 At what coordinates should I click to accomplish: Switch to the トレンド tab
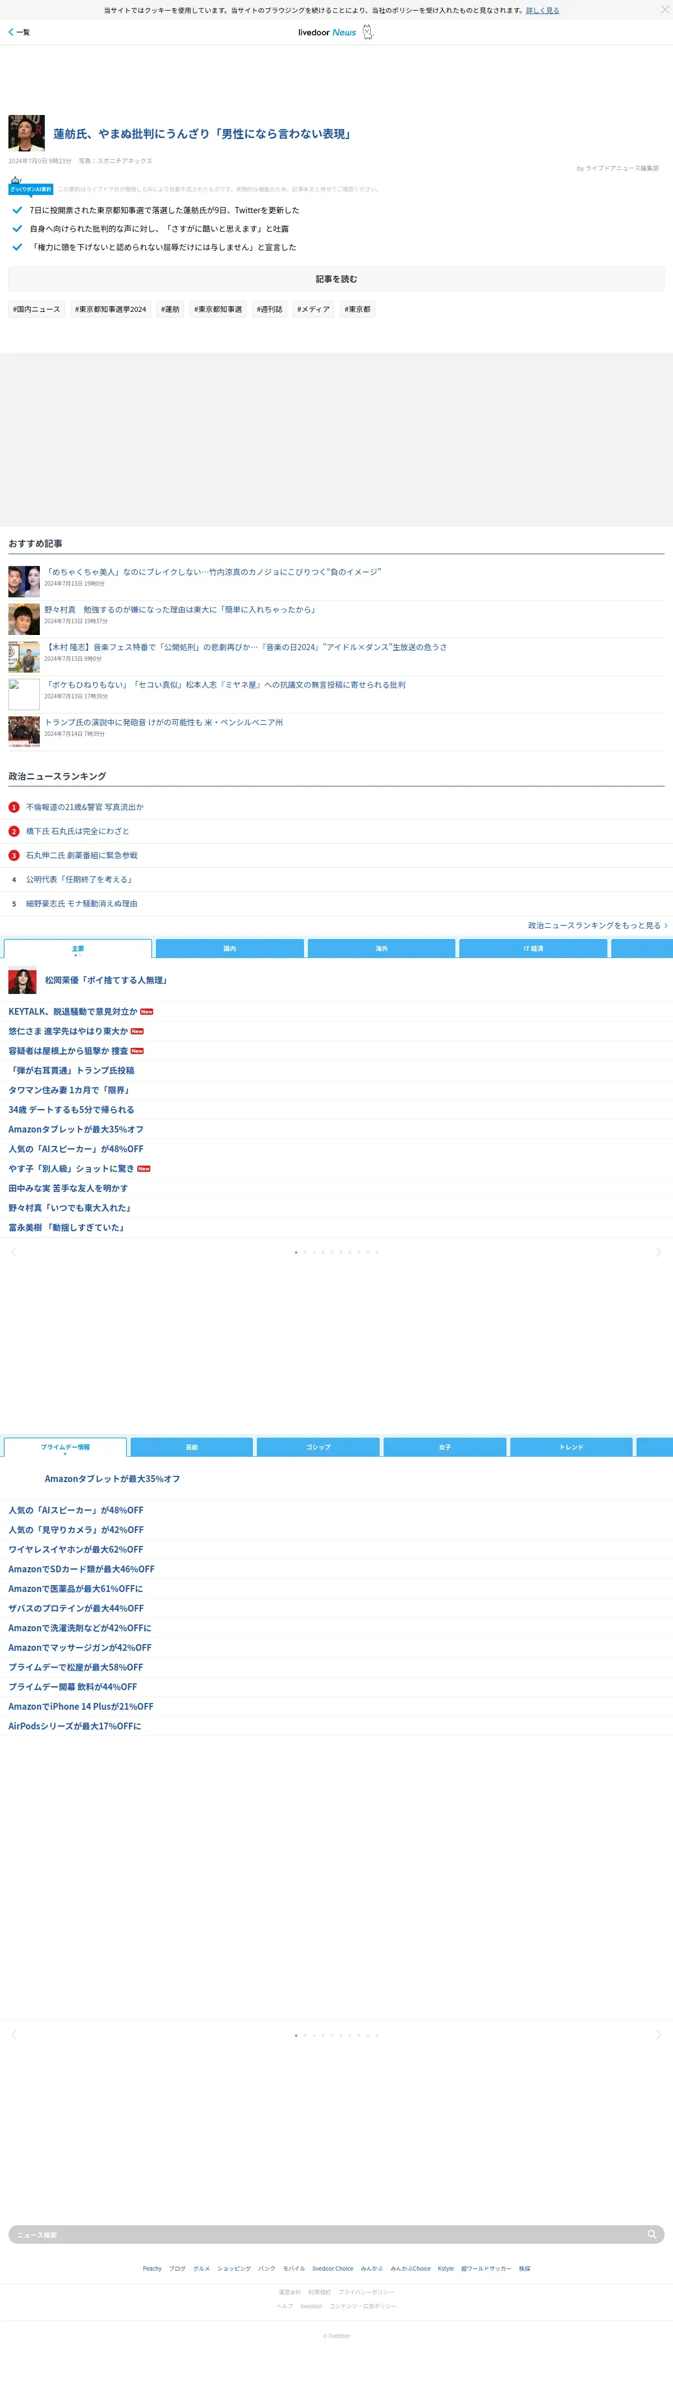click(571, 1448)
